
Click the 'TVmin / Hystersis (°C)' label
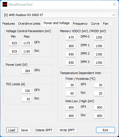pyautogui.click(x=80, y=79)
